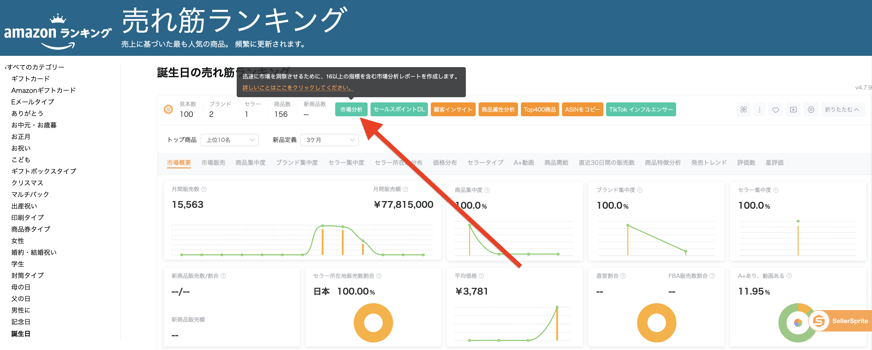Switch to the 商品需給 tab
The height and width of the screenshot is (350, 872).
pos(556,163)
